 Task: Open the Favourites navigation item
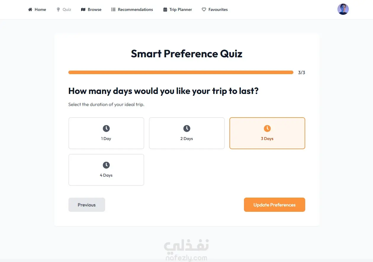pos(215,9)
